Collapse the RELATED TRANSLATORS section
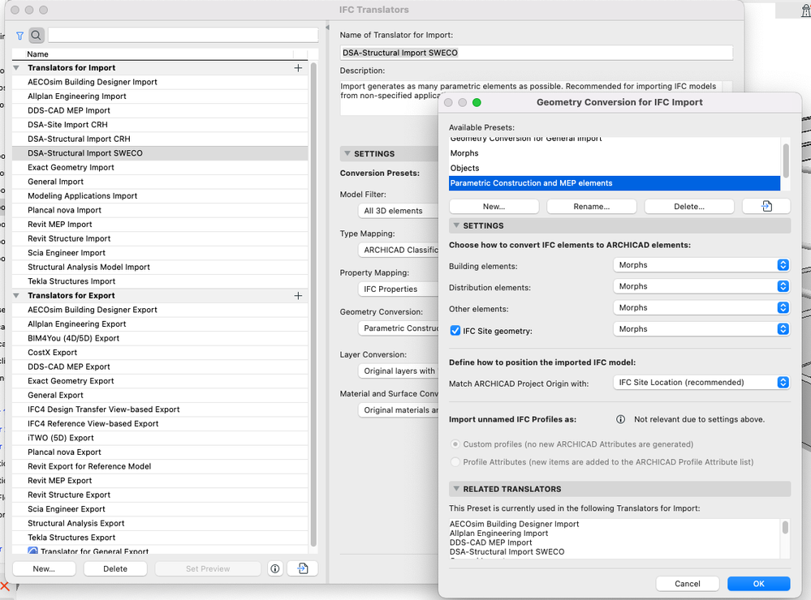Screen dimensions: 811x600 [456, 488]
